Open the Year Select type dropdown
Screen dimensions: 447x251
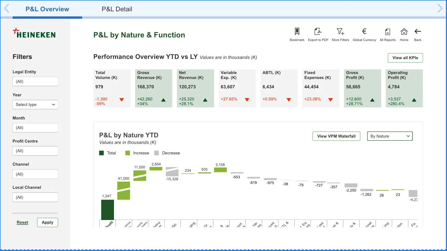35,105
